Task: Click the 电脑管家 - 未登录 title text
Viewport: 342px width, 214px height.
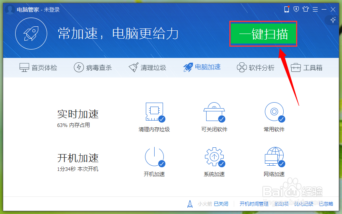Action: pos(38,10)
